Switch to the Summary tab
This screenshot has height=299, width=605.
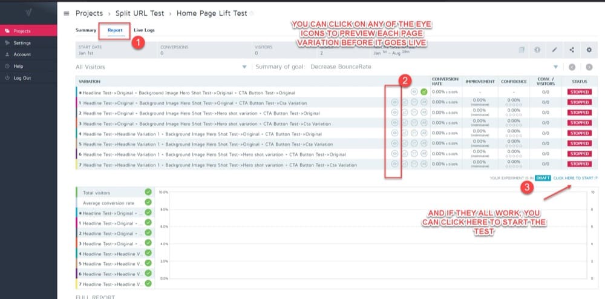pos(86,30)
